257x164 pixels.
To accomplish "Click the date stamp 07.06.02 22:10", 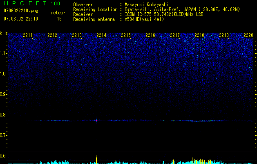I will pos(21,19).
